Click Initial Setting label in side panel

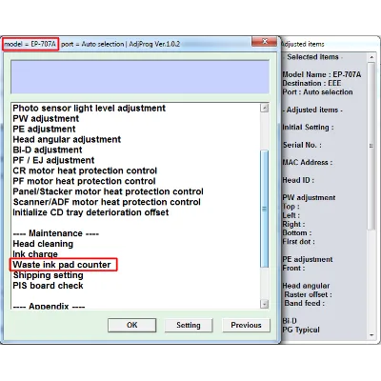click(308, 128)
